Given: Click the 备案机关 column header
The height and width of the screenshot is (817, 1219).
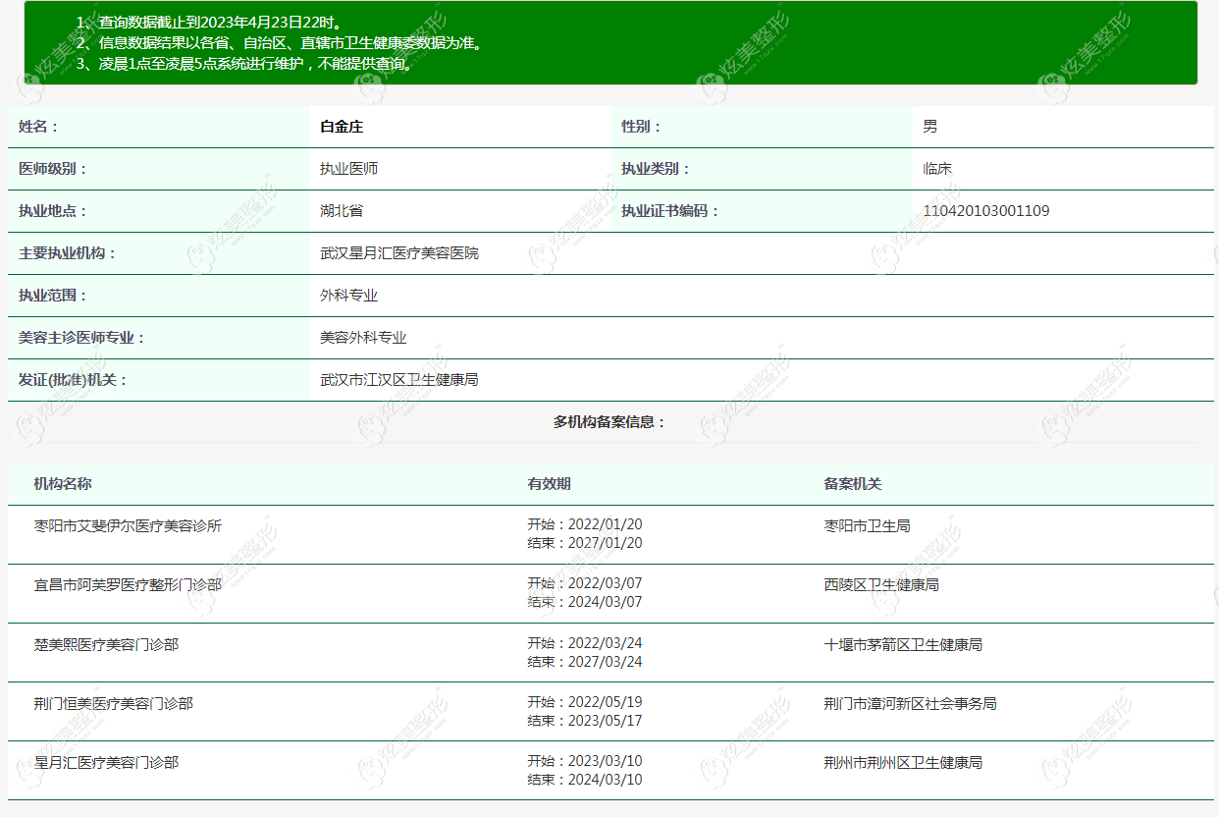Looking at the screenshot, I should pyautogui.click(x=853, y=484).
